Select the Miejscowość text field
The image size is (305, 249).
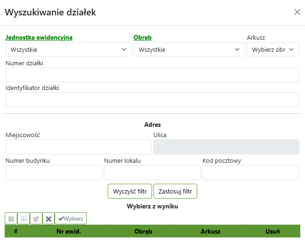[78, 147]
